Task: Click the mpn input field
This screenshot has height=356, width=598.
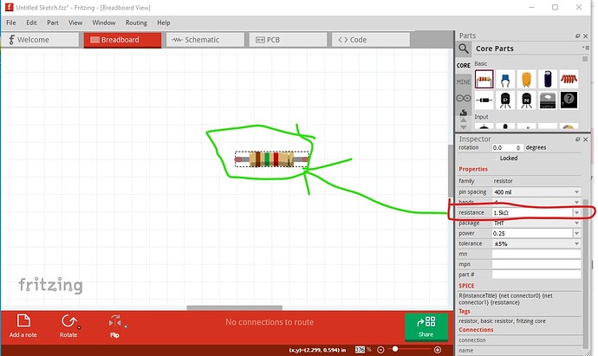Action: tap(536, 264)
